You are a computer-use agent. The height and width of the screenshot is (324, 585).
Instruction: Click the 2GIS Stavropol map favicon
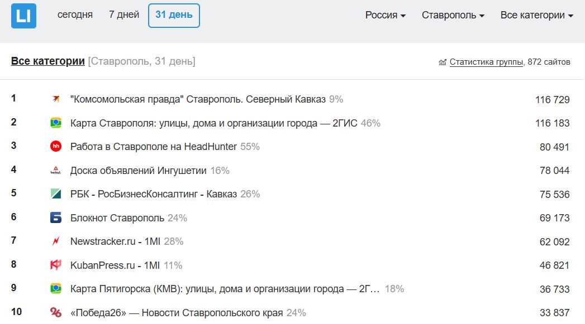[55, 123]
